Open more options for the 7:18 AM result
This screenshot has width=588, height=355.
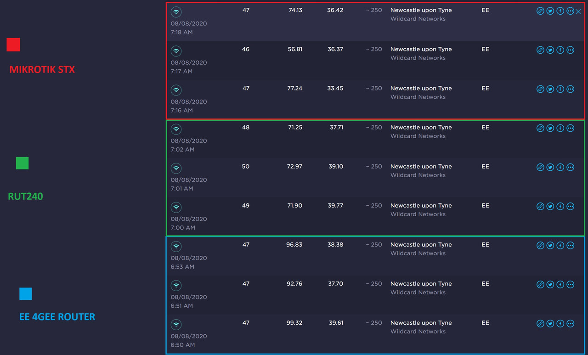click(x=571, y=11)
